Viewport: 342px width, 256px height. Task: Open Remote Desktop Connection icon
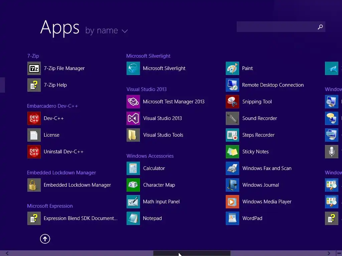click(232, 85)
